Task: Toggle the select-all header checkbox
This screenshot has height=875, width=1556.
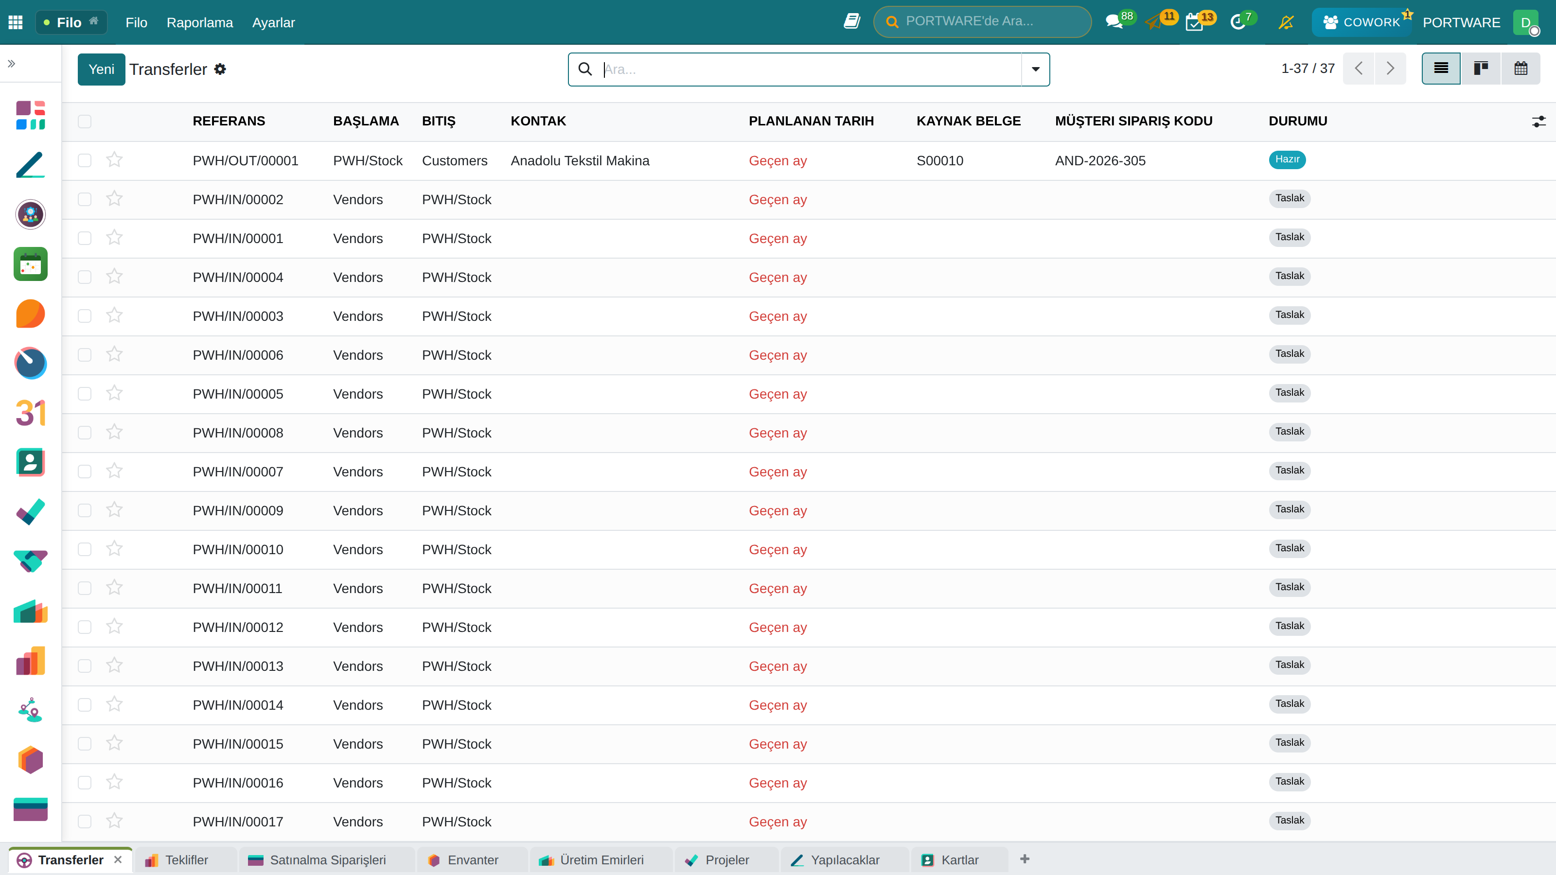Action: coord(85,122)
